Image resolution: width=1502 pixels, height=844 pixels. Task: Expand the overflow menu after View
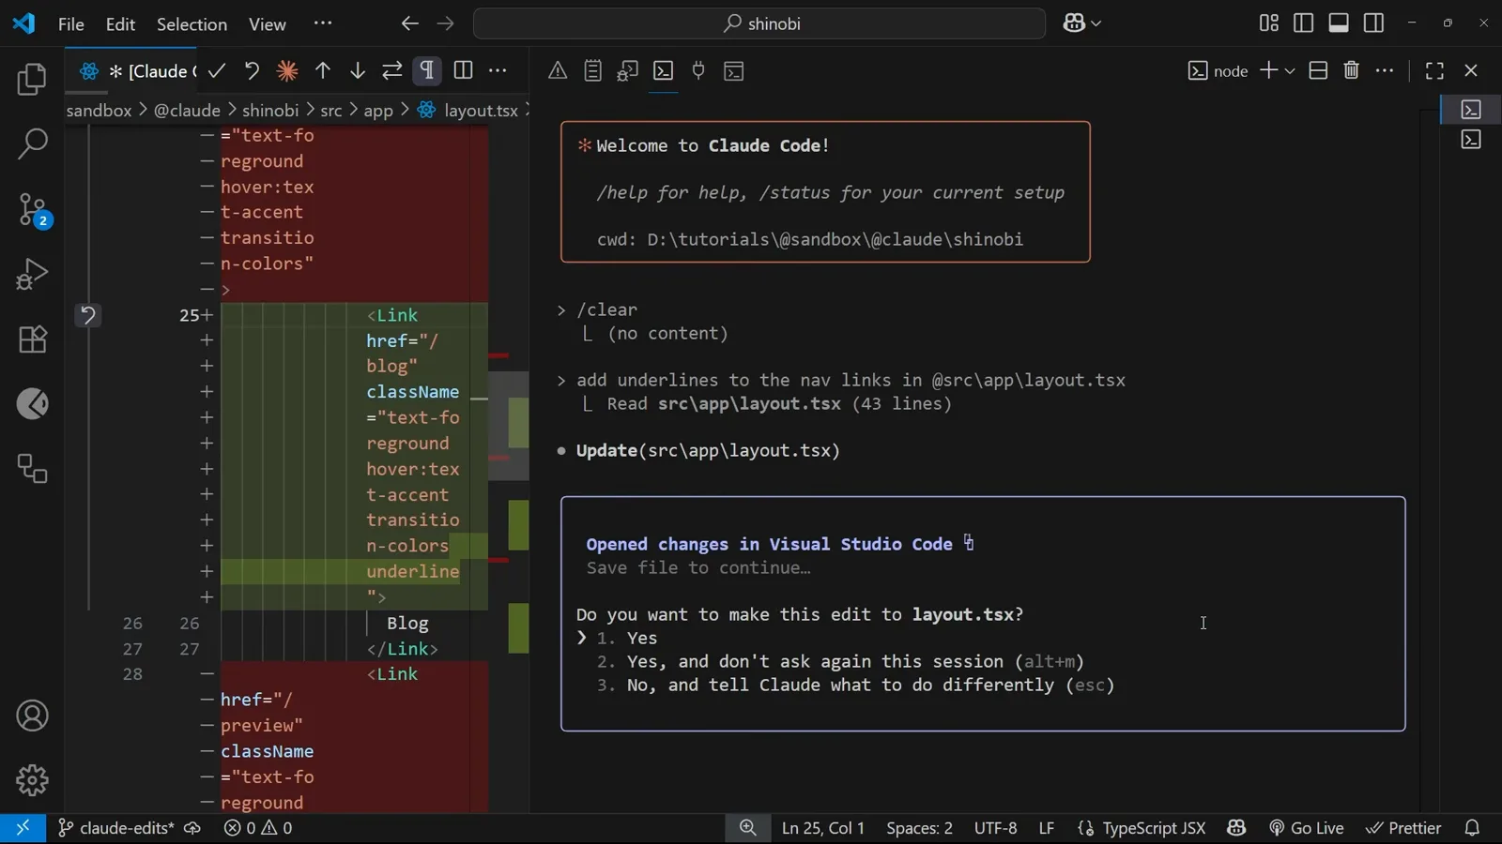323,23
